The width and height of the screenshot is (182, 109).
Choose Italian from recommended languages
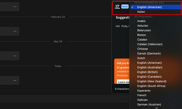point(141,12)
